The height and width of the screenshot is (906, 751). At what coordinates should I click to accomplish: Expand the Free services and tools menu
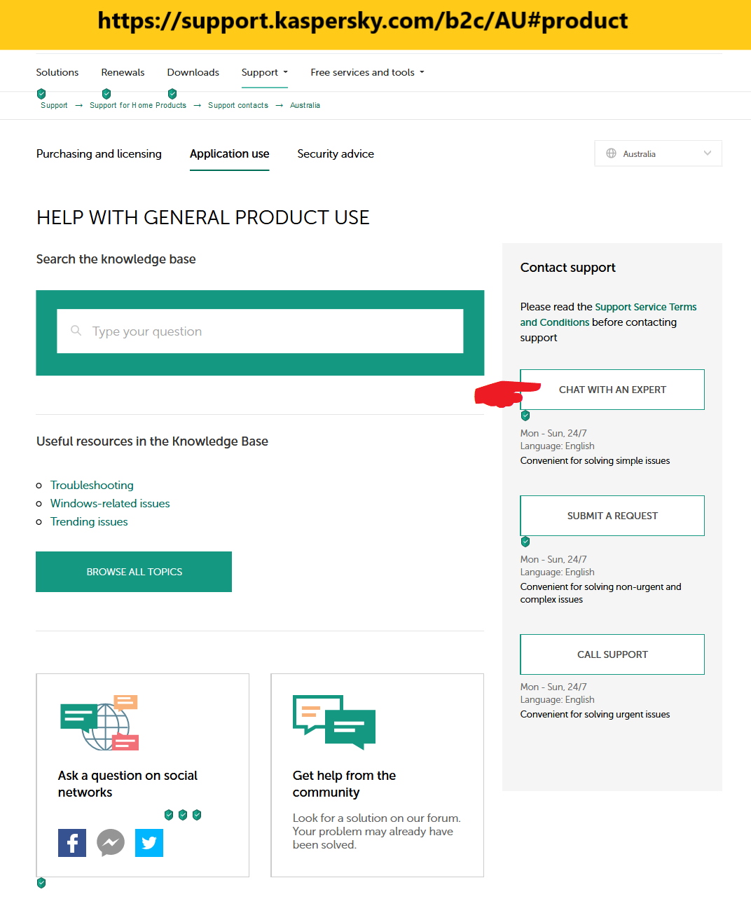tap(368, 72)
